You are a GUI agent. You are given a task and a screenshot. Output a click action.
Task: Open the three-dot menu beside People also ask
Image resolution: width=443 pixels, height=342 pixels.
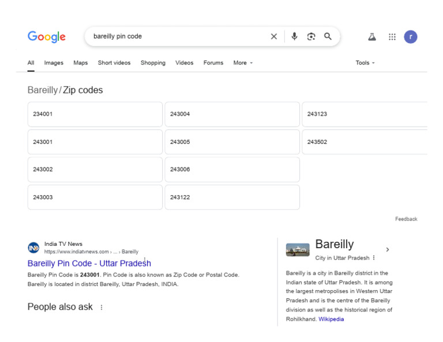pyautogui.click(x=102, y=307)
